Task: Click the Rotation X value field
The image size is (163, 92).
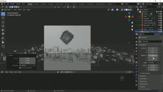Action: click(153, 55)
